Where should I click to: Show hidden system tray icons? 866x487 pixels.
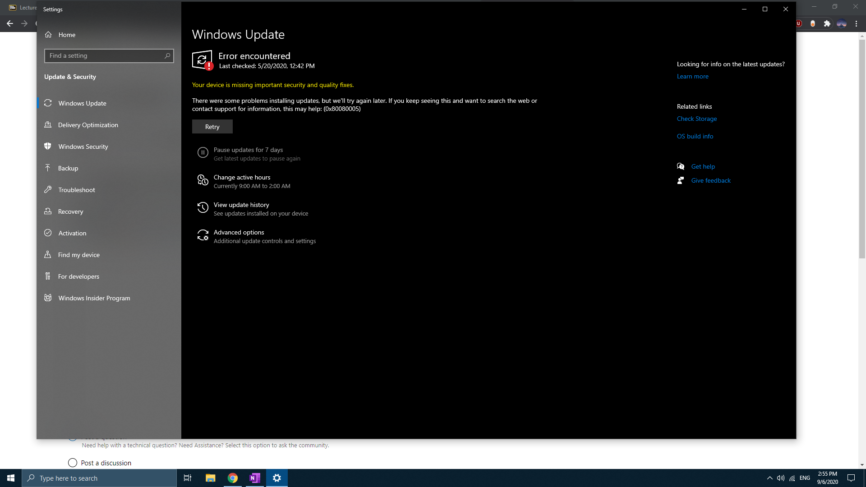point(769,478)
